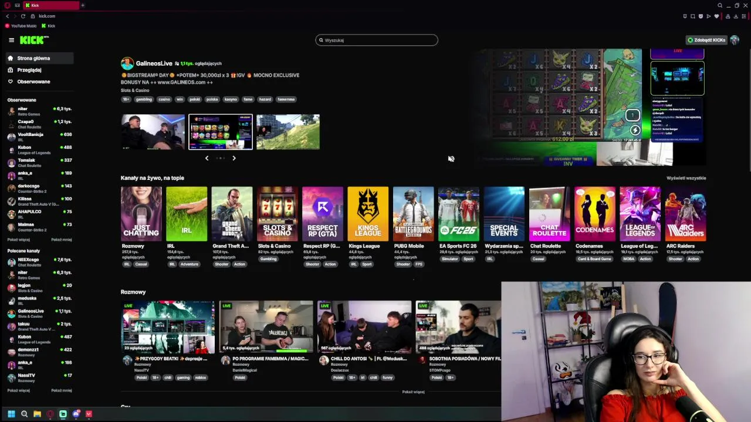751x422 pixels.
Task: Open browser downloads icon
Action: (x=736, y=16)
